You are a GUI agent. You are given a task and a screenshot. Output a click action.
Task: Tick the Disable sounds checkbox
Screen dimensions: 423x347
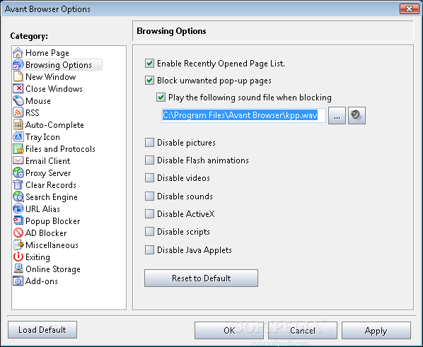[x=149, y=196]
